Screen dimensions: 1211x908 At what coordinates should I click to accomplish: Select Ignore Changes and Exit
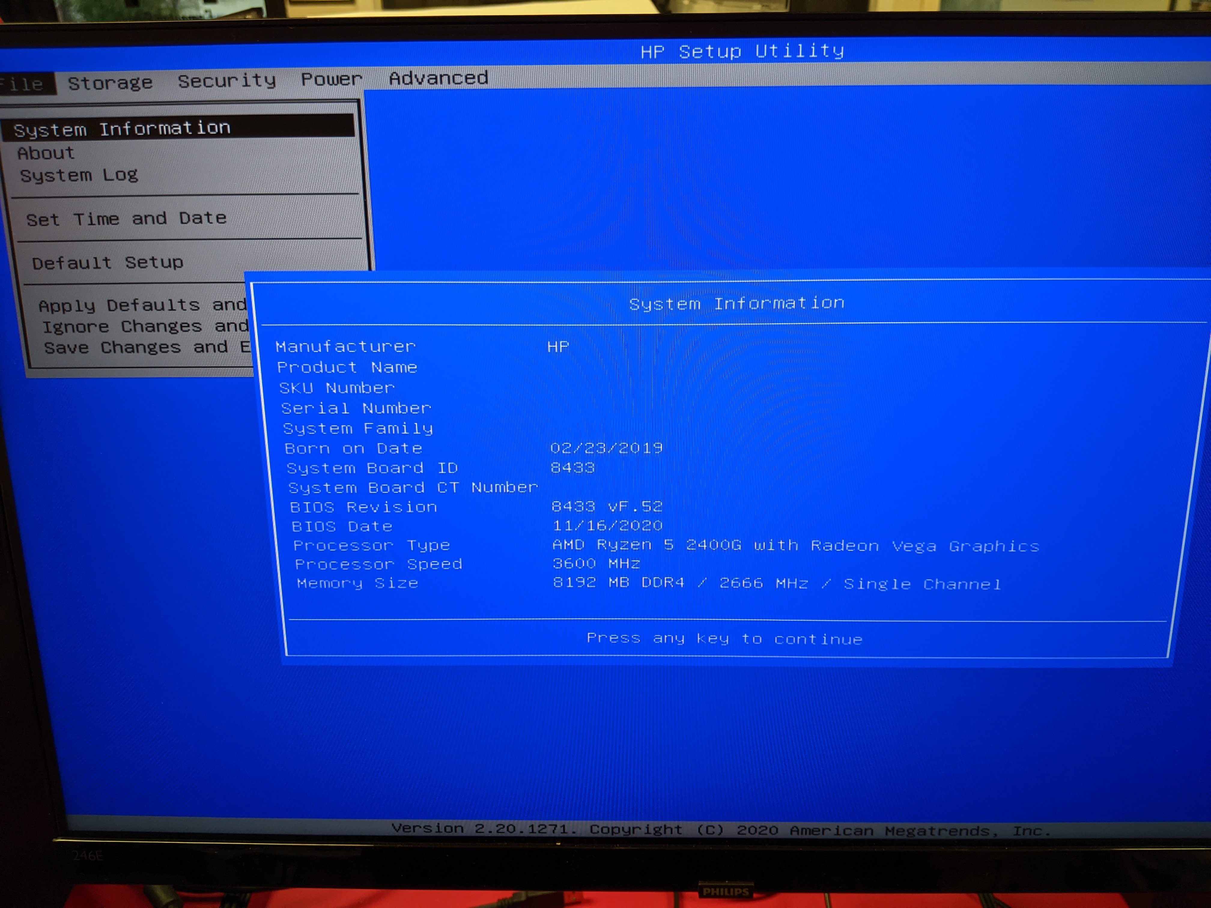(146, 327)
